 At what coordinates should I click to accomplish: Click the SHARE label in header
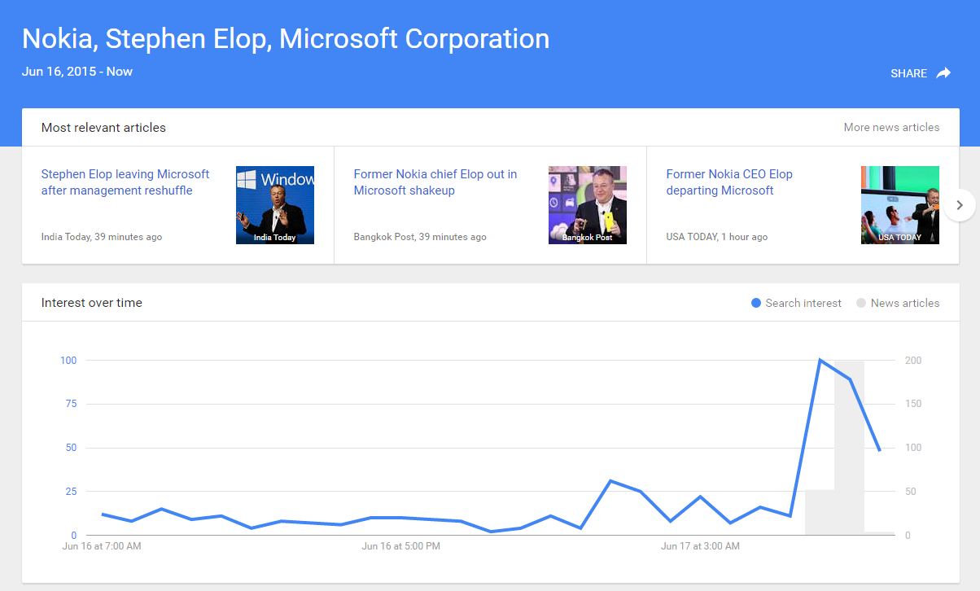(x=908, y=73)
